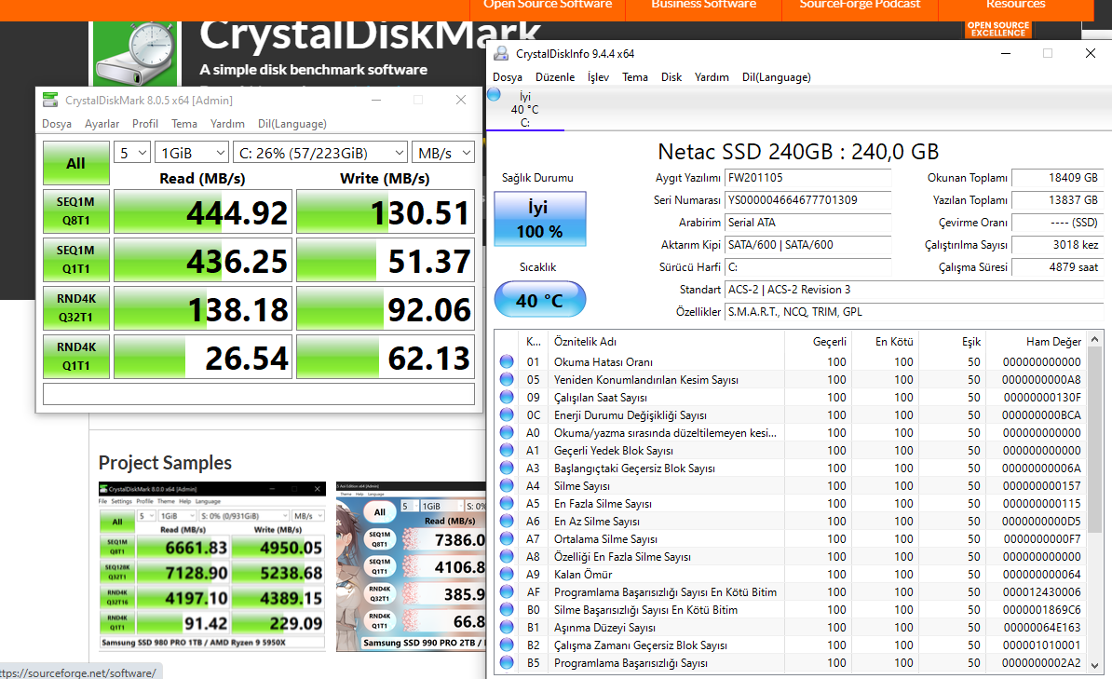Click status orb for Yeniden Konumlandırılan Kesim Sayısı
The height and width of the screenshot is (679, 1112).
[507, 380]
